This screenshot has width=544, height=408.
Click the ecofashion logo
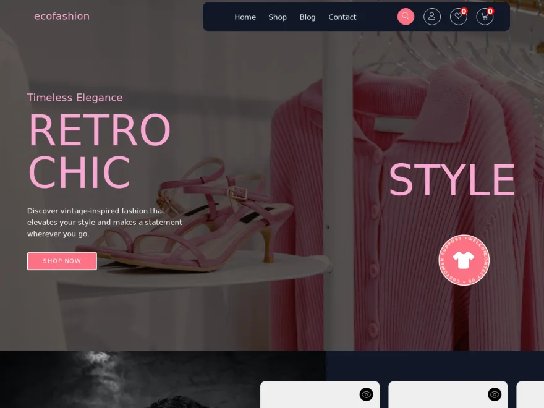62,16
